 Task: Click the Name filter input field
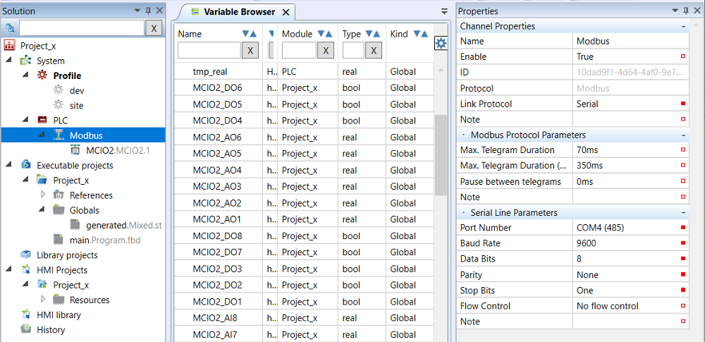[209, 50]
